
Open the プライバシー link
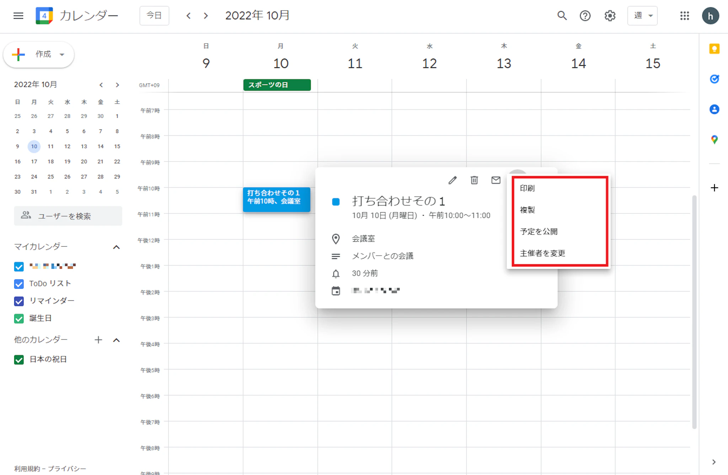pos(67,469)
